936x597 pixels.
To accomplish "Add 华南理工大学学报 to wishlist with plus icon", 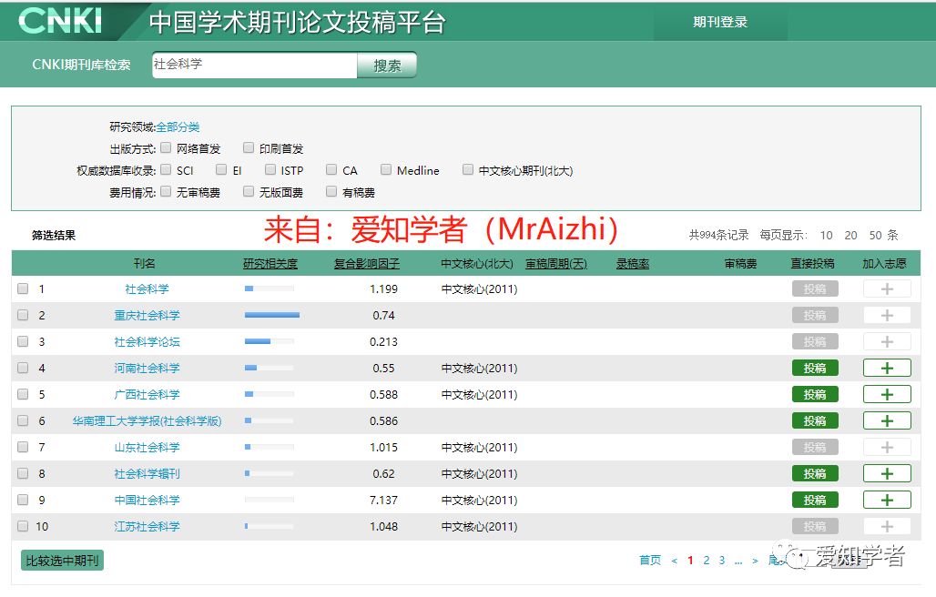I will click(887, 420).
